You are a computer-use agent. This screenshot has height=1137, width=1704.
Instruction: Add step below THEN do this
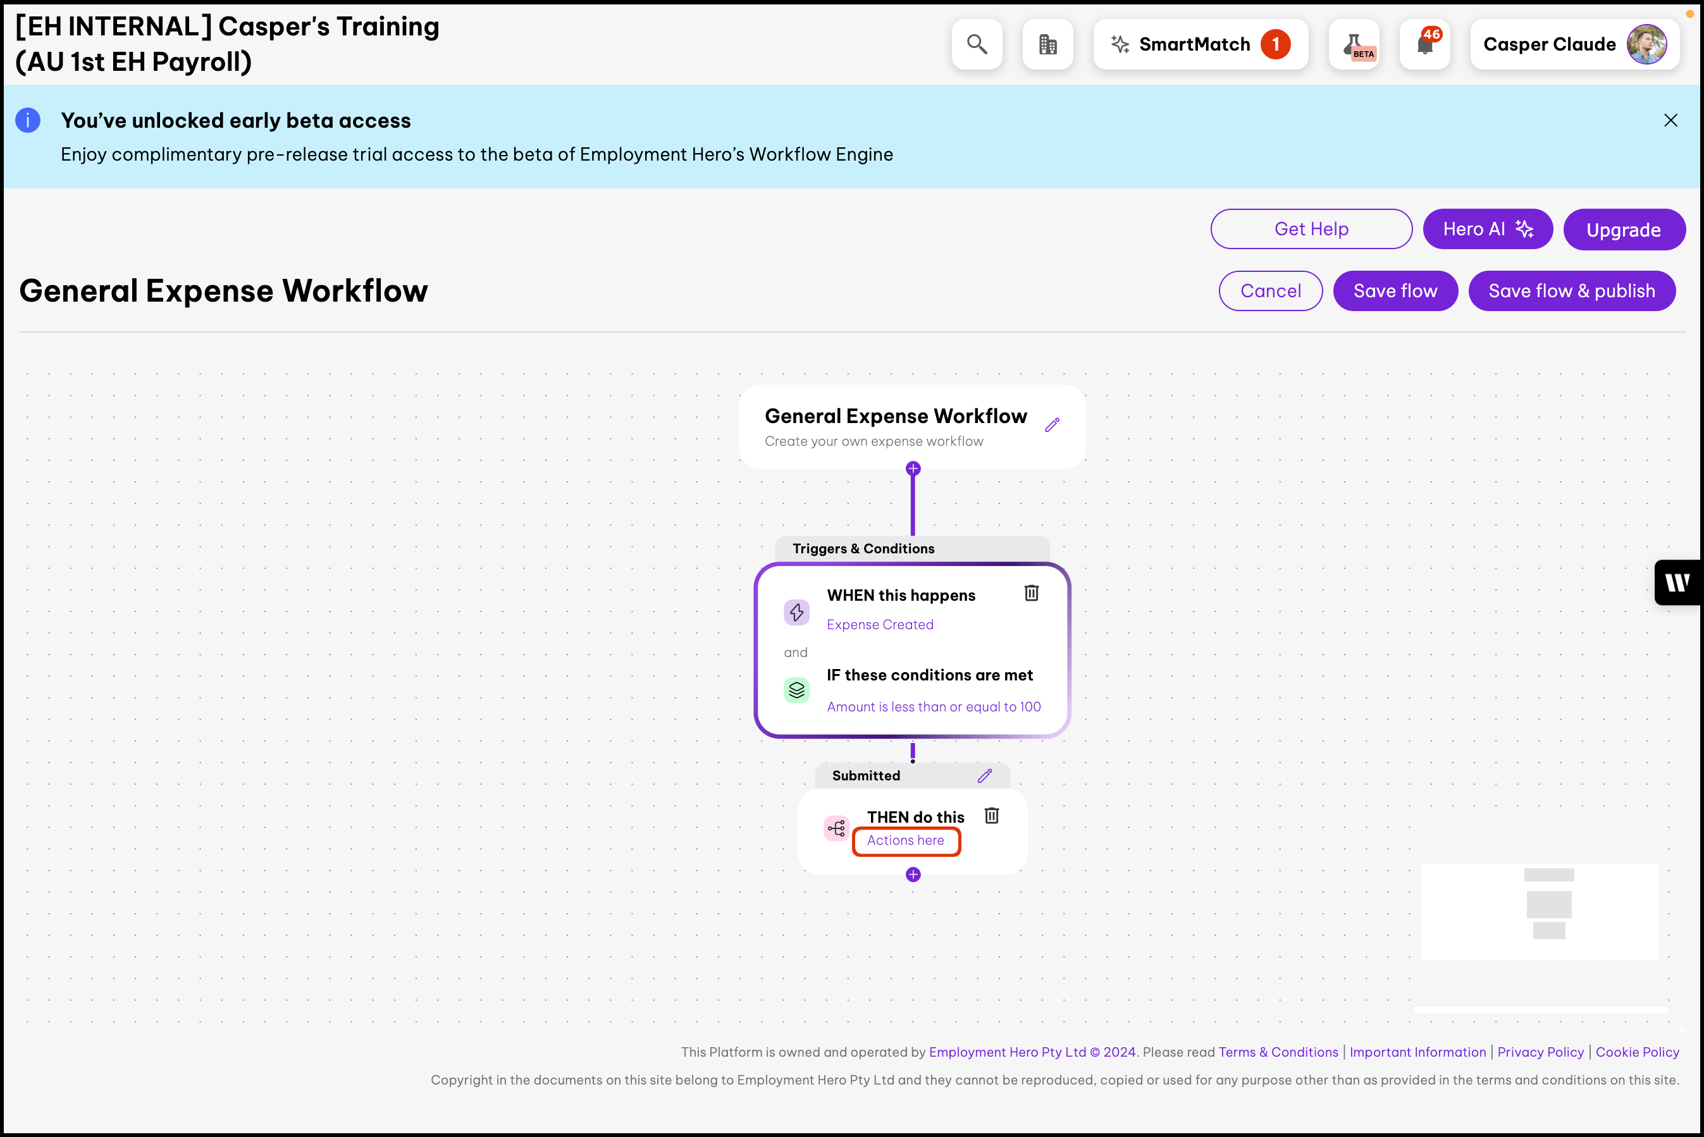(913, 875)
